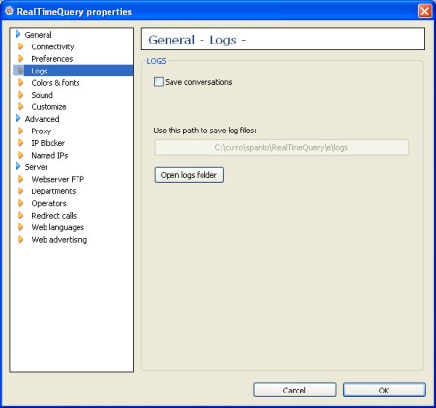The width and height of the screenshot is (436, 408).
Task: Open the Operators settings page
Action: click(48, 203)
